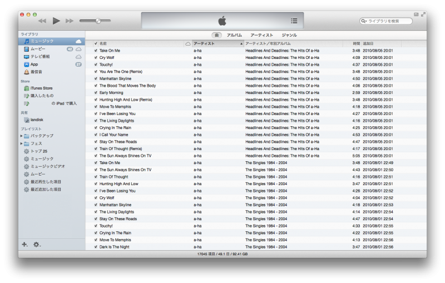Open ムービー in the library sidebar
The width and height of the screenshot is (445, 283).
(x=38, y=49)
